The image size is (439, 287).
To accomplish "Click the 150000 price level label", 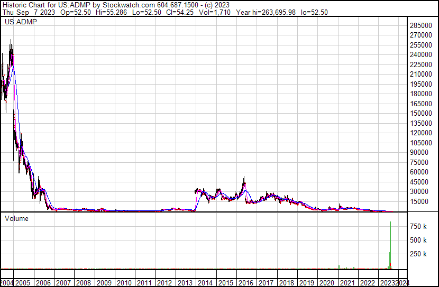I will 422,114.
